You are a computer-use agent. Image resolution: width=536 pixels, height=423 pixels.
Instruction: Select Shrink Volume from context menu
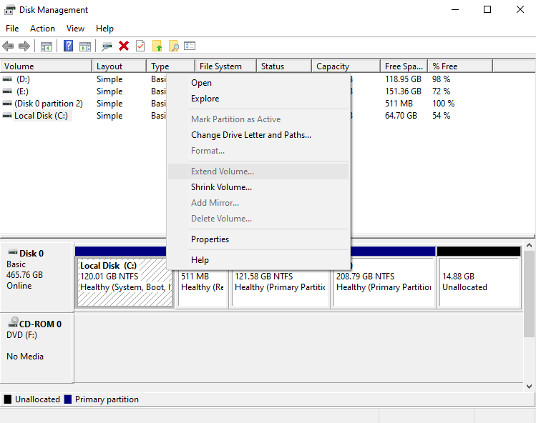(258, 187)
